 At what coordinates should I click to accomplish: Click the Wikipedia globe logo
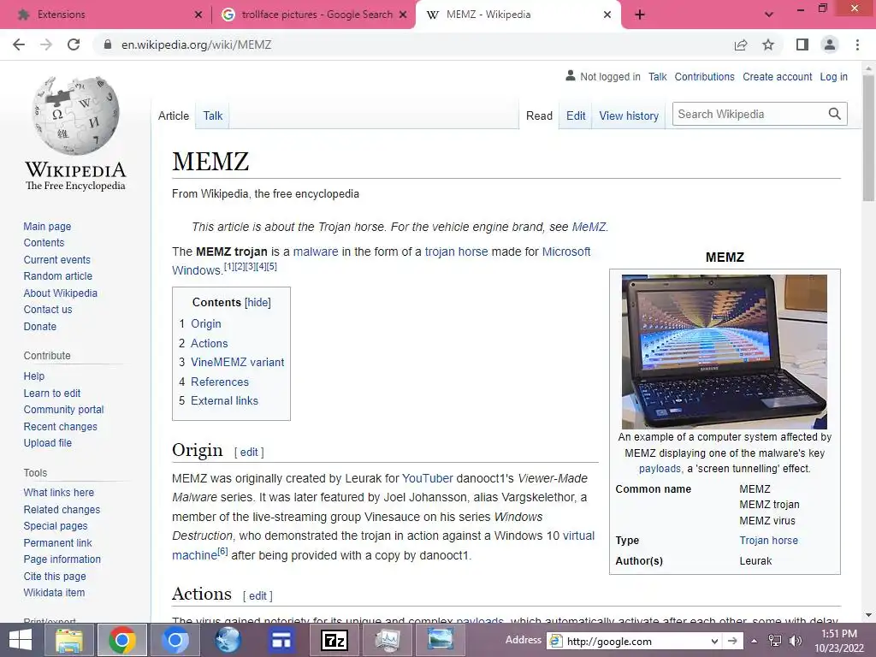pyautogui.click(x=75, y=115)
